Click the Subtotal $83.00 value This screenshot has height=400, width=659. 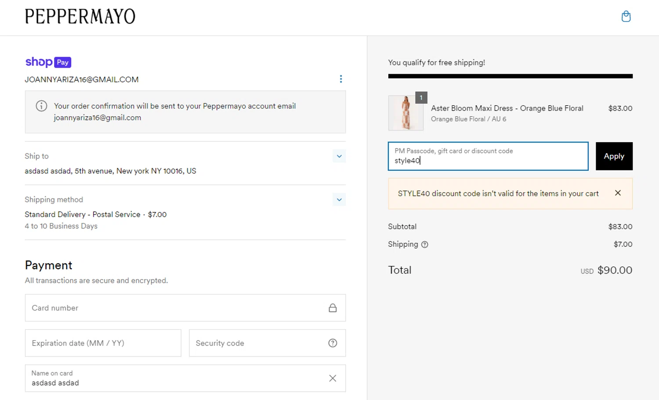(x=620, y=227)
